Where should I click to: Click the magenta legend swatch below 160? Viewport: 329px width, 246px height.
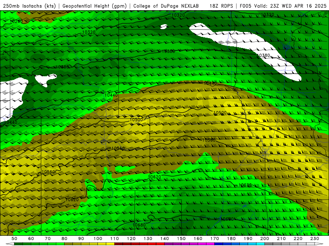[x=202, y=244]
